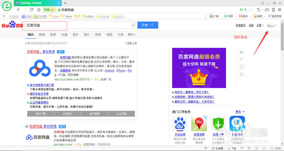Open the Teleco bookmarks folder

(x=66, y=16)
